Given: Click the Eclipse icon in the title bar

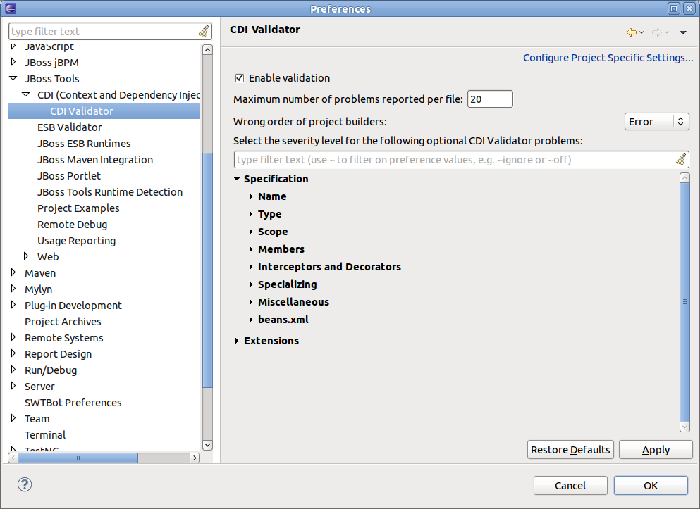Looking at the screenshot, I should tap(11, 8).
